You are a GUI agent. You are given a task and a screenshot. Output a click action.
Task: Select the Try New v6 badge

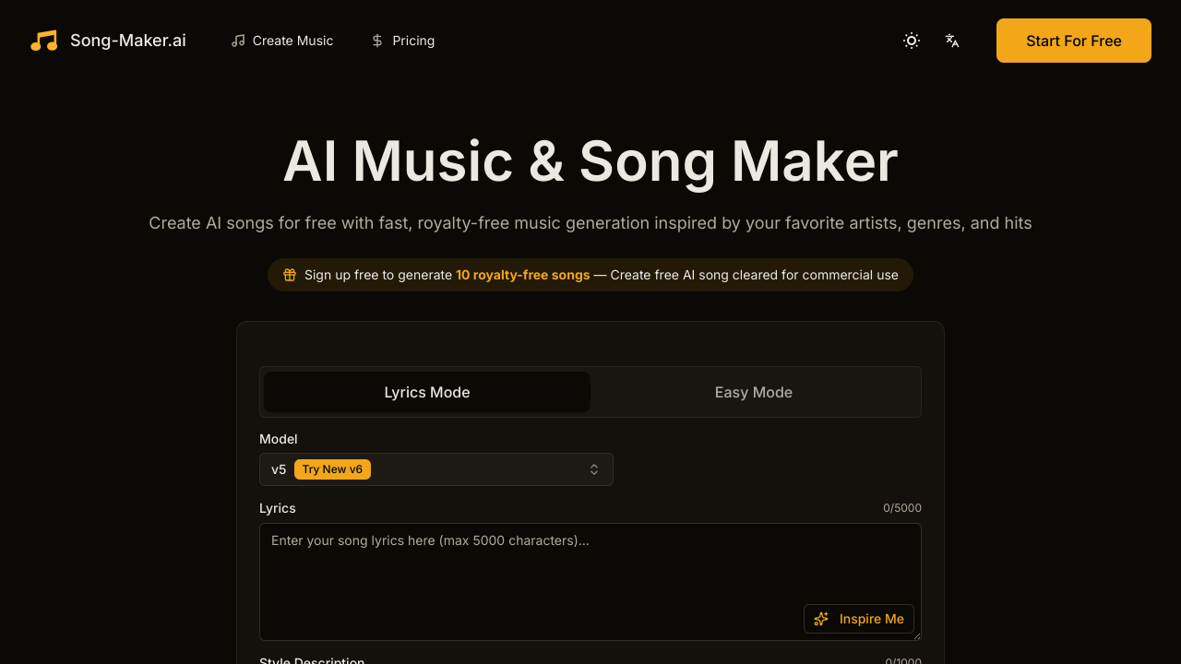[x=332, y=468]
